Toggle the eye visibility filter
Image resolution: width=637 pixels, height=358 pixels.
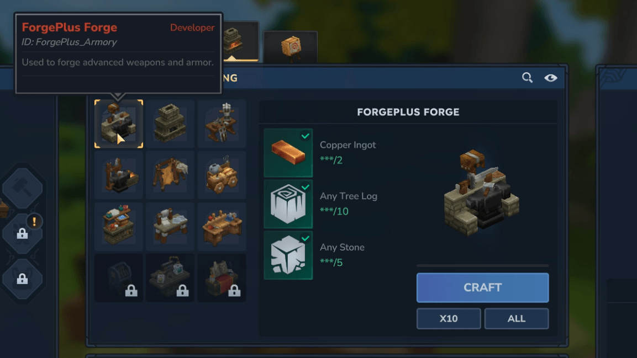[x=551, y=77]
